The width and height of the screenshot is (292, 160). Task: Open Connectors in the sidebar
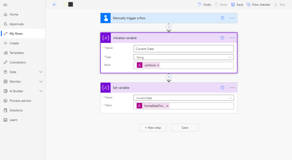[23, 62]
